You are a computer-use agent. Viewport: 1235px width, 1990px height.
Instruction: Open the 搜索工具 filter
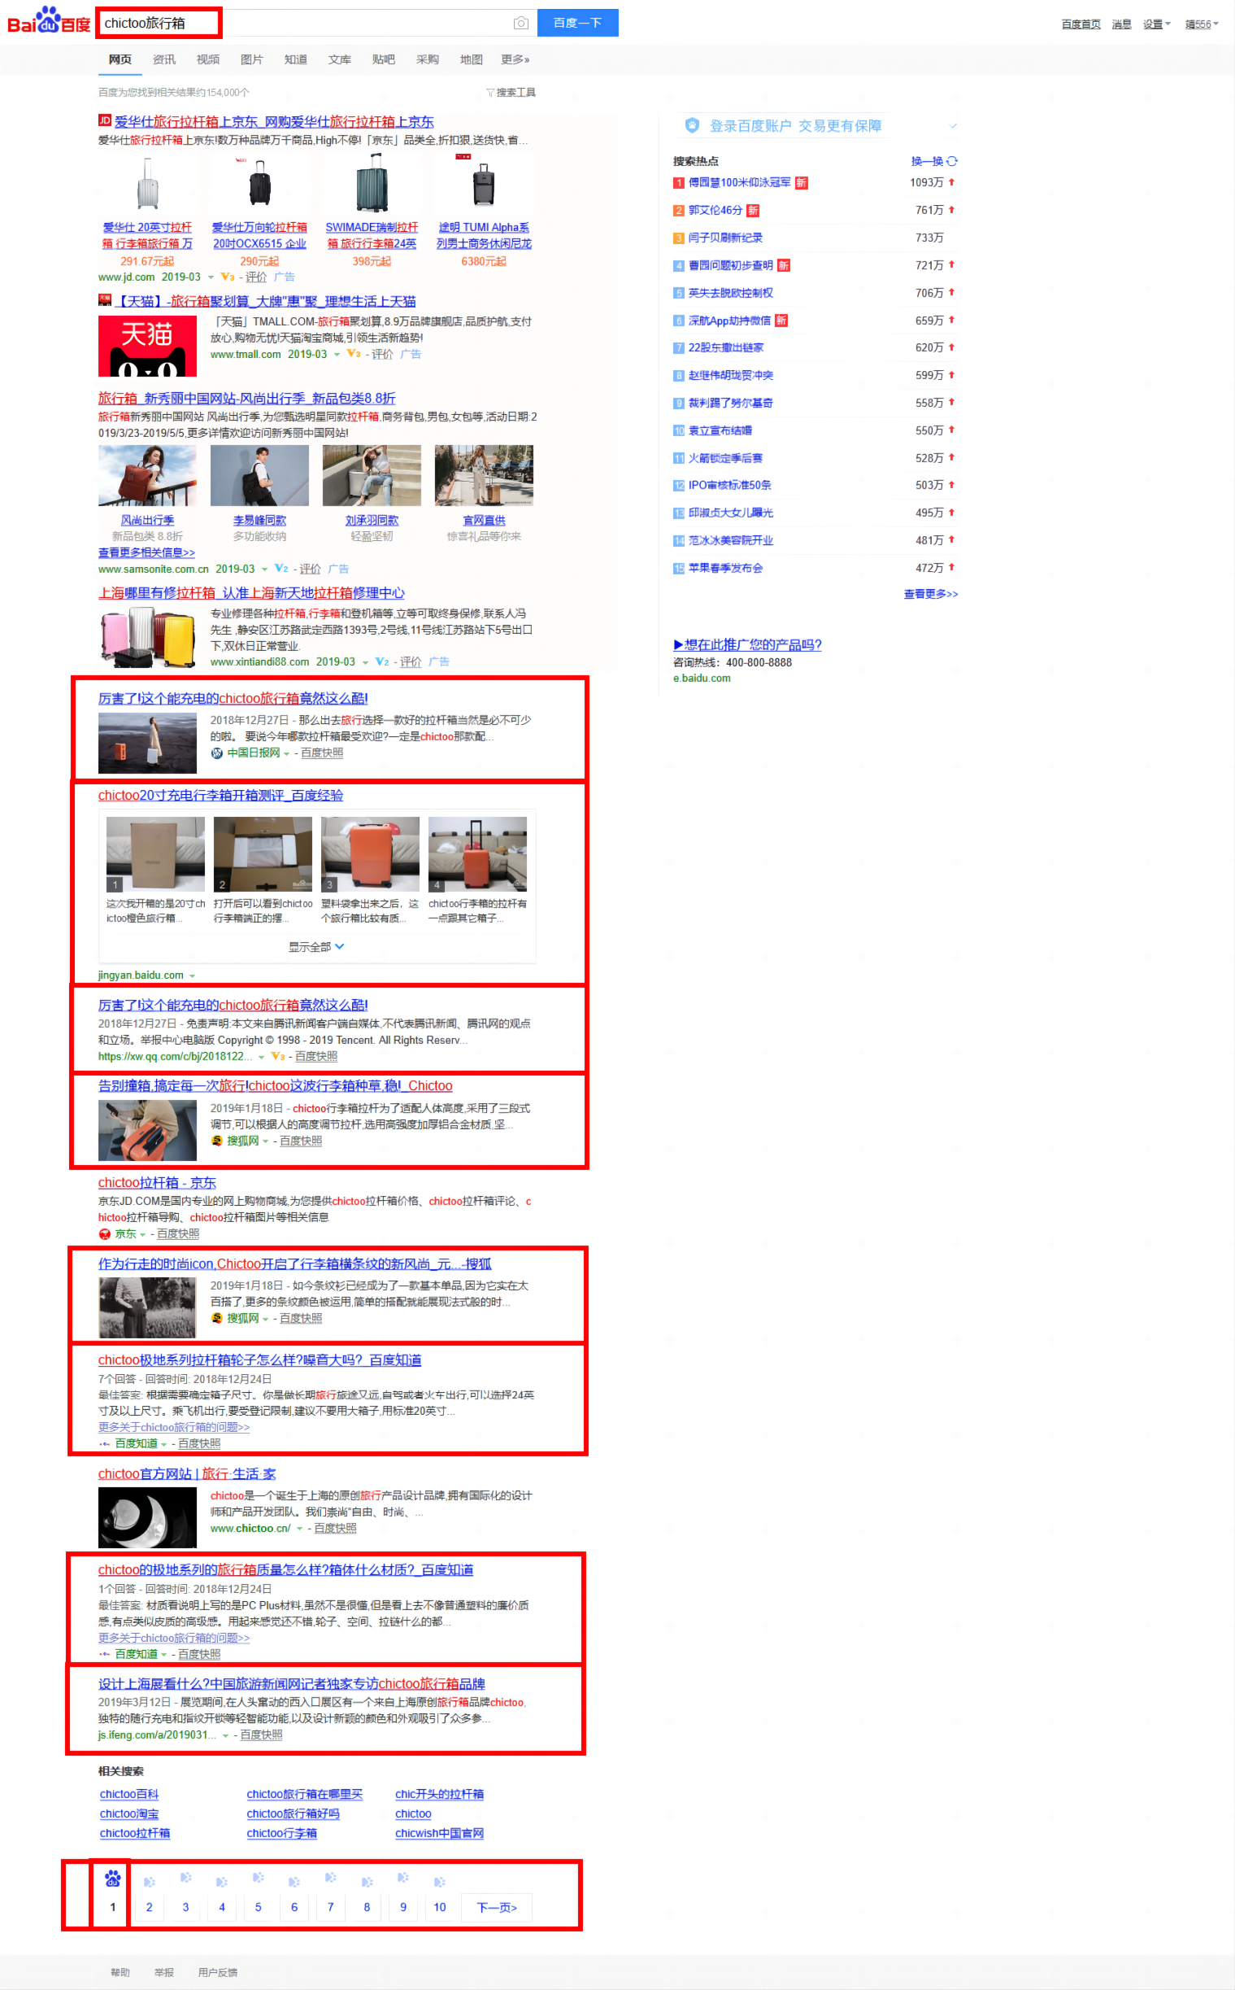point(511,93)
